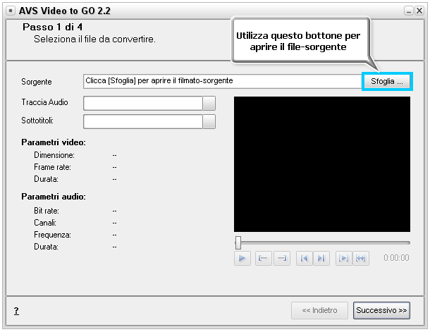Click the Dimensione label

coord(54,155)
